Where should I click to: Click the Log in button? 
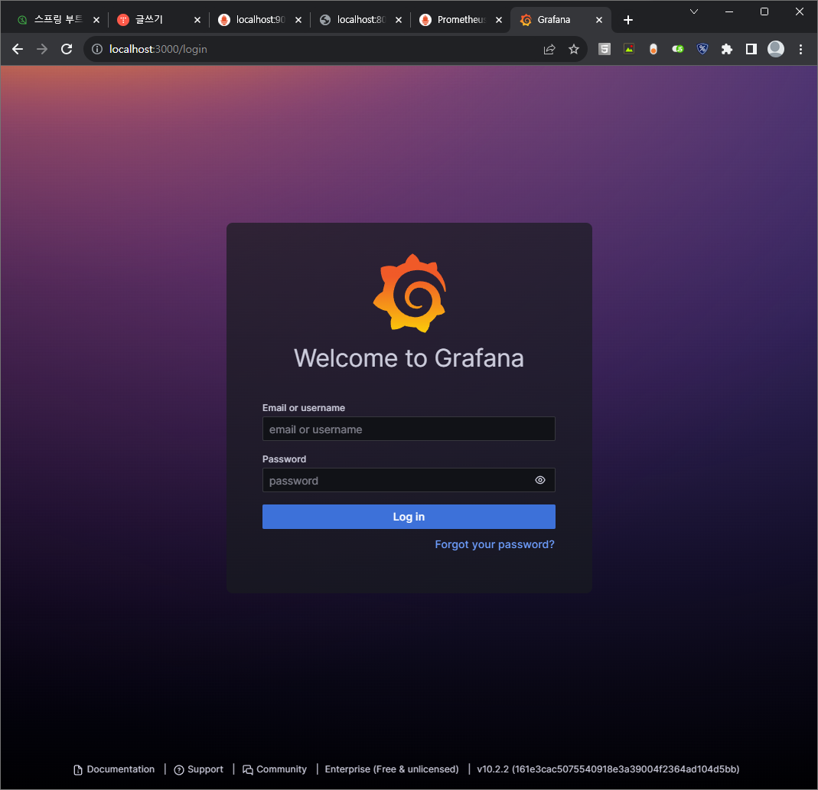point(409,517)
